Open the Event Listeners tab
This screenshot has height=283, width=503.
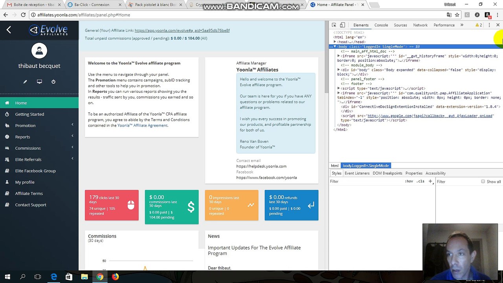click(x=357, y=173)
